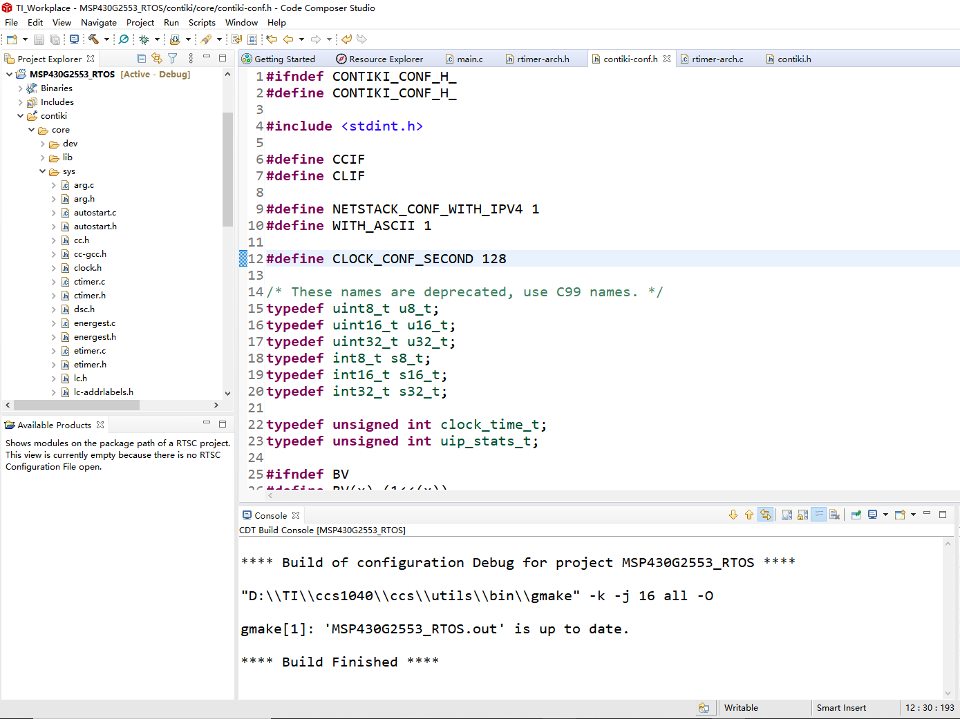This screenshot has width=960, height=719.
Task: Toggle Console show error in editor
Action: pos(765,515)
